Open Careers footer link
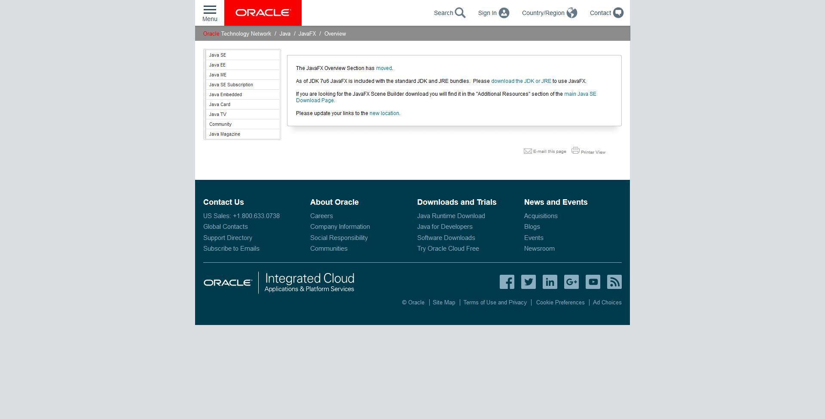The height and width of the screenshot is (419, 825). pos(321,216)
